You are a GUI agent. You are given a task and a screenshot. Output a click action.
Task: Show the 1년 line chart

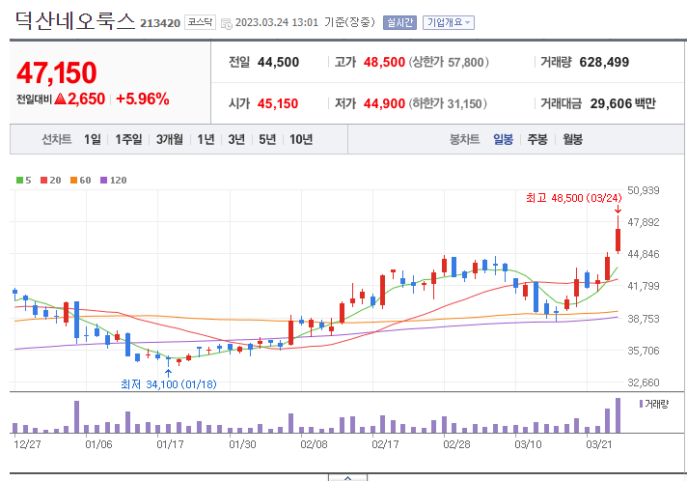[x=206, y=139]
